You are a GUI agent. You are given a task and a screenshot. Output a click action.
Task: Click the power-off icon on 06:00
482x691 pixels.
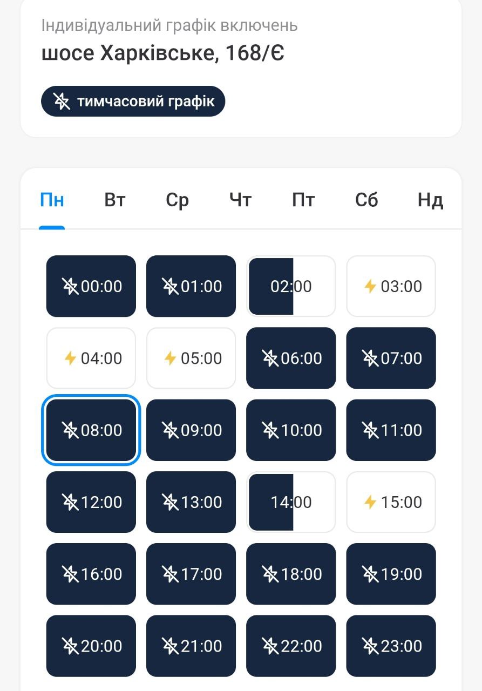pyautogui.click(x=270, y=358)
